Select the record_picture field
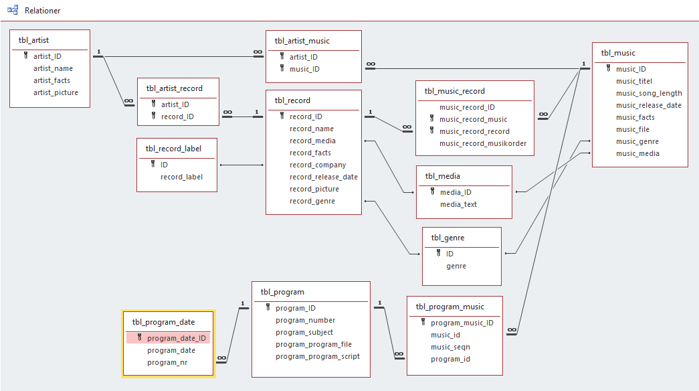This screenshot has height=391, width=699. [314, 189]
